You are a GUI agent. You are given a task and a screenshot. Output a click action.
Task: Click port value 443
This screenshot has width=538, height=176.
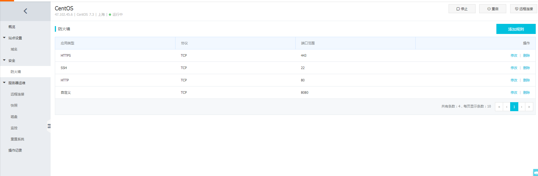click(x=304, y=56)
